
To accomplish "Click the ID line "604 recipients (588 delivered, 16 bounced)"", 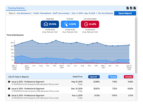I will pos(35,91).
